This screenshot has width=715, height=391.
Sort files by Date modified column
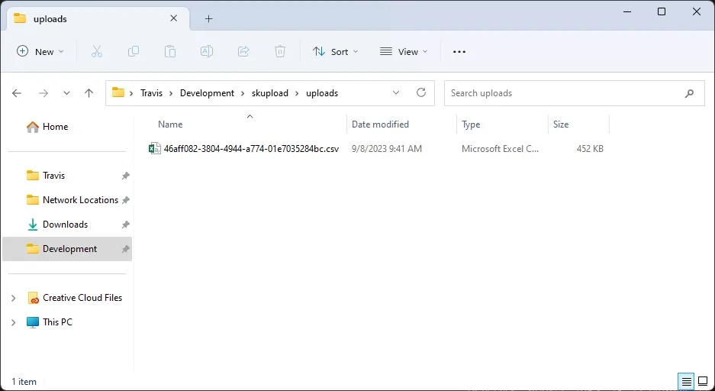380,124
